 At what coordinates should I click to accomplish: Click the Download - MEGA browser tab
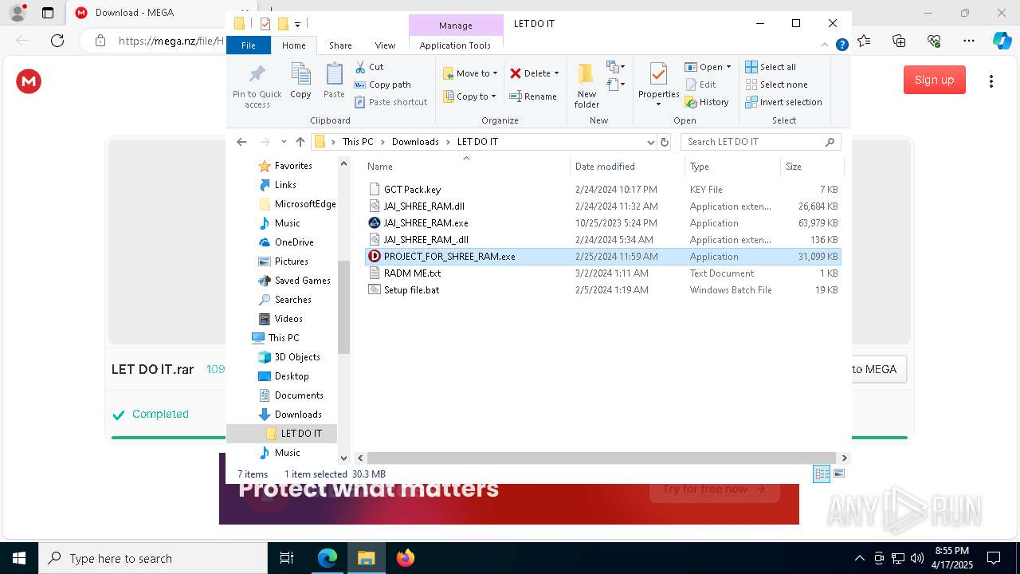(133, 13)
